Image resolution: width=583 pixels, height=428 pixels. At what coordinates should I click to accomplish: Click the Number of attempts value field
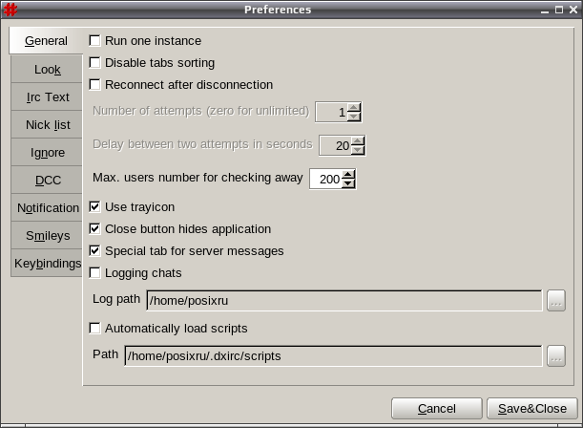tap(332, 112)
